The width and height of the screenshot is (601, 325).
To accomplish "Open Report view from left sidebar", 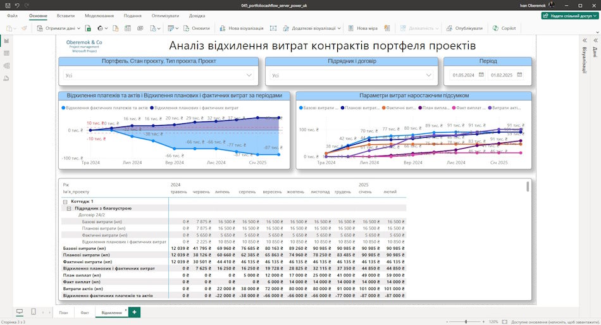I will [x=6, y=40].
